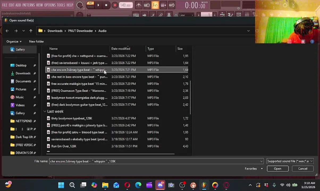
Task: Click the FL Studio main volume knob
Action: 80,5
